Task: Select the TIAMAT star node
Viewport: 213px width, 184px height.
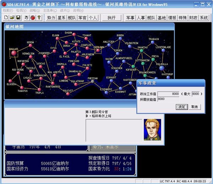Action: (x=86, y=39)
